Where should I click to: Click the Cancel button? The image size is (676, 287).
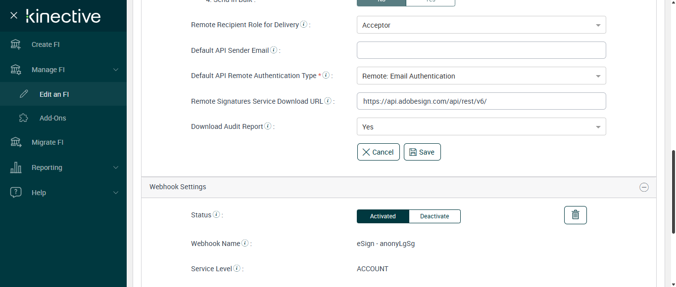pyautogui.click(x=378, y=152)
